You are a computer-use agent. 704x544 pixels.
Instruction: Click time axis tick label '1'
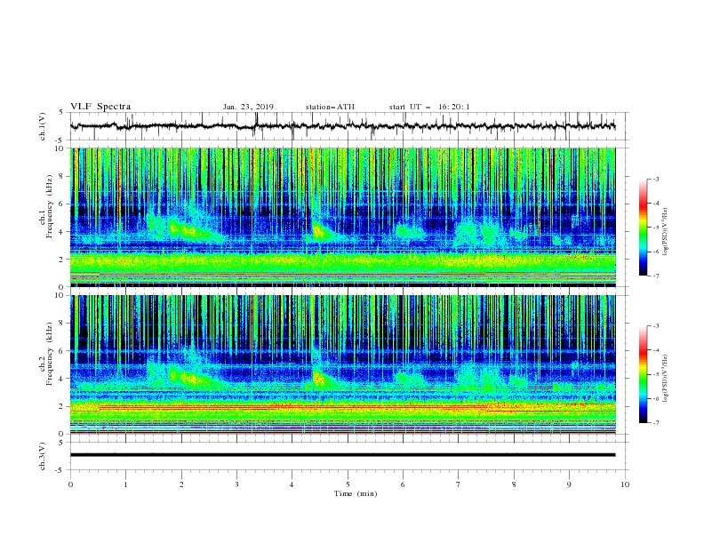click(125, 484)
